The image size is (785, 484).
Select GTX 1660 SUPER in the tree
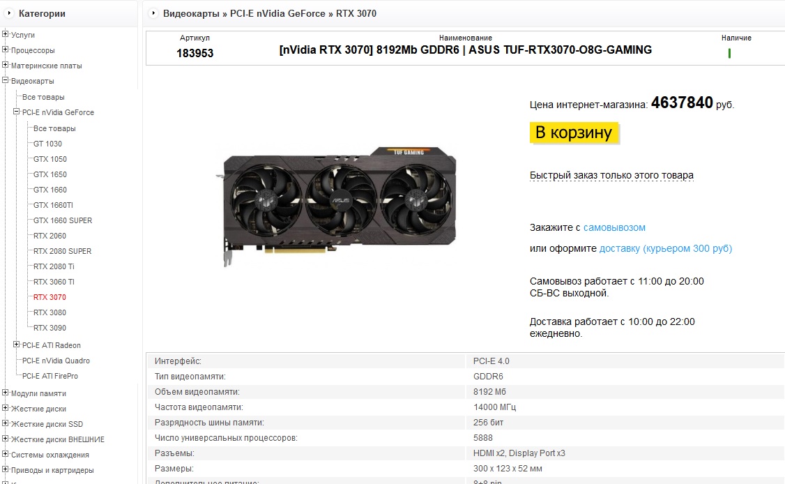63,220
